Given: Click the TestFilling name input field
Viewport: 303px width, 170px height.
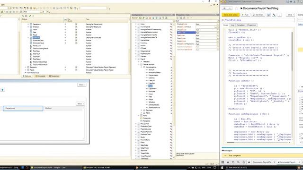Looking at the screenshot, I should (x=259, y=20).
